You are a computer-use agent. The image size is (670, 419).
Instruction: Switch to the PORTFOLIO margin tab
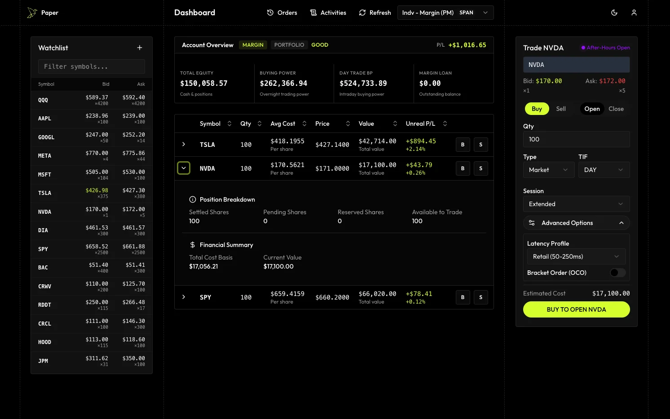tap(289, 45)
